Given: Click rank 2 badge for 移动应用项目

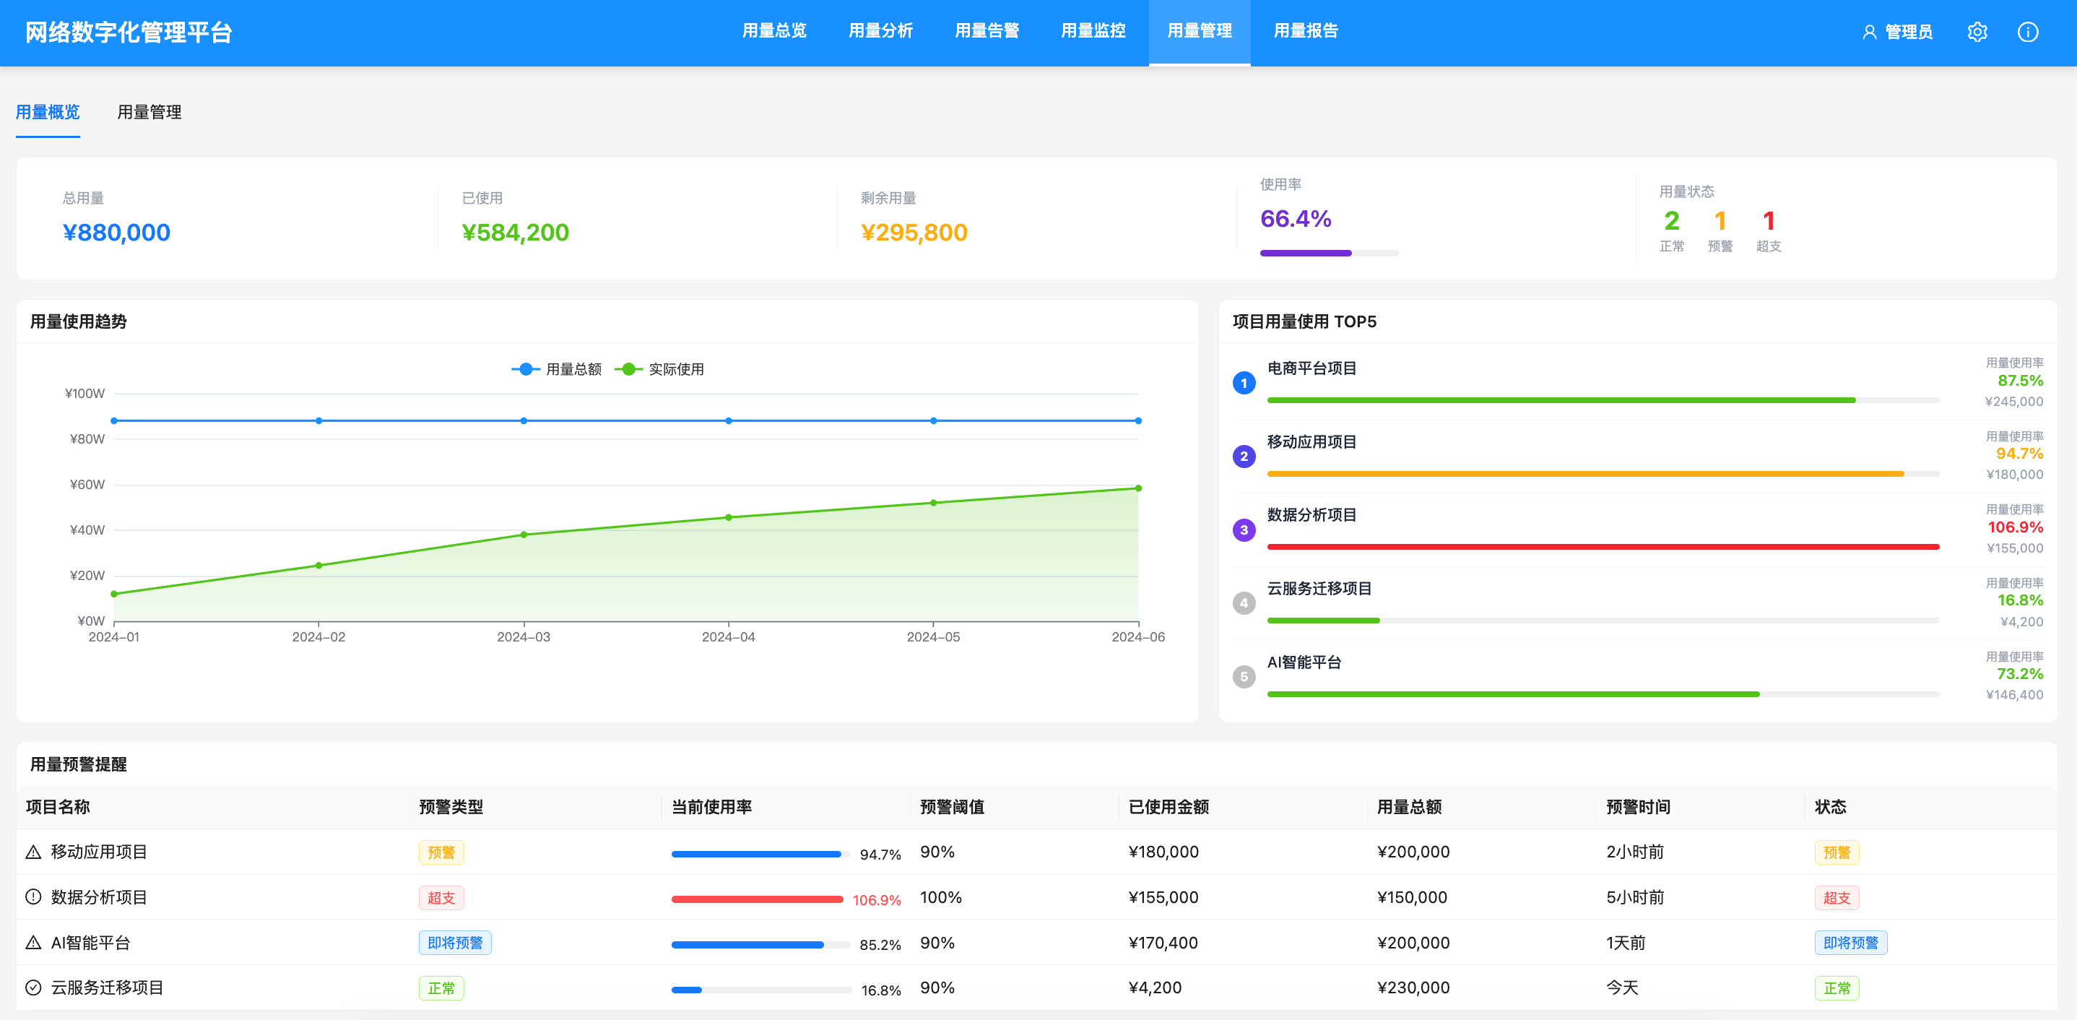Looking at the screenshot, I should (x=1244, y=457).
